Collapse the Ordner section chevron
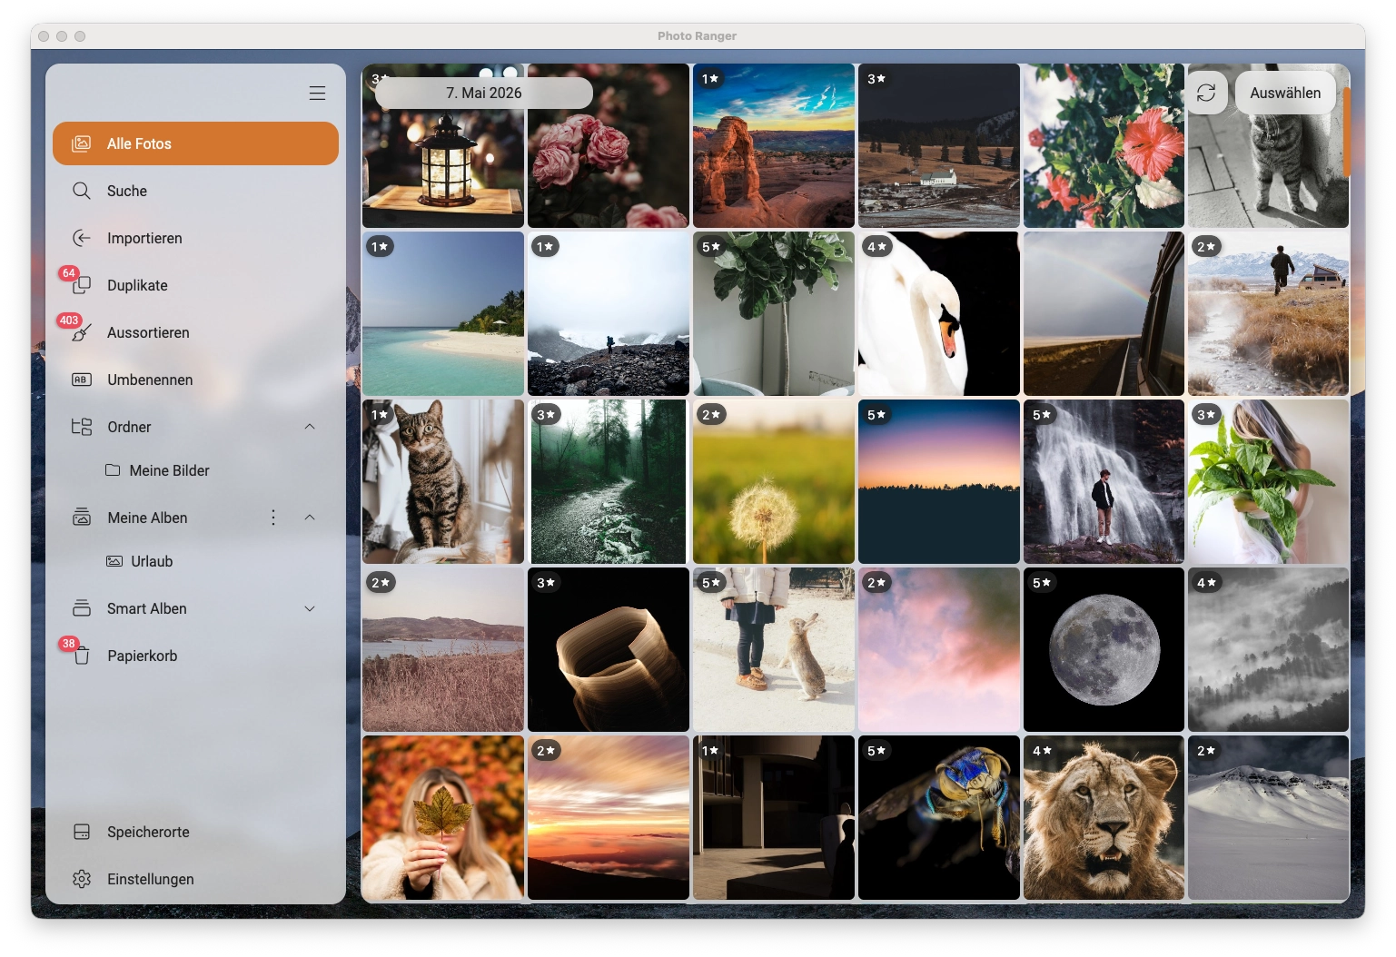This screenshot has width=1396, height=957. [310, 427]
